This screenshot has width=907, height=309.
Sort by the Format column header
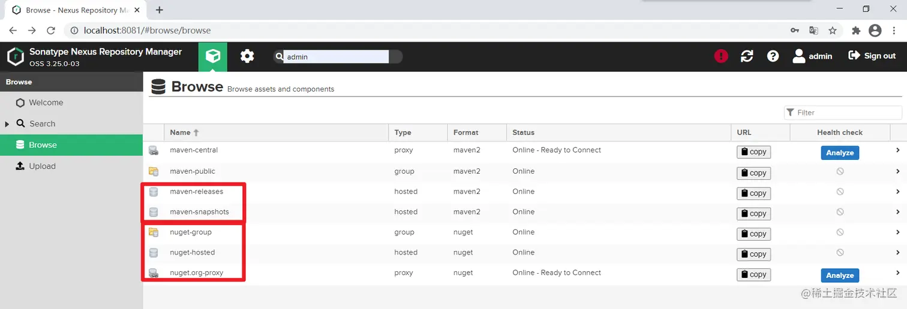[476, 132]
